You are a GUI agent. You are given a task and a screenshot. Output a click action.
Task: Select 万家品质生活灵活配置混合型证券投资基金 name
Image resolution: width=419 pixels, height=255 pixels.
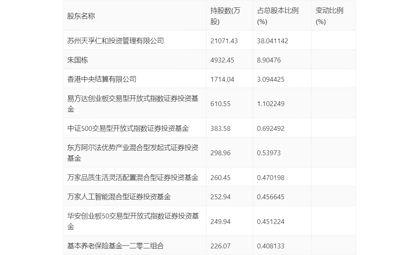tap(133, 177)
